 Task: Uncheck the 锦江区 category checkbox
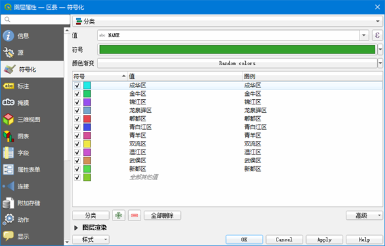point(77,102)
